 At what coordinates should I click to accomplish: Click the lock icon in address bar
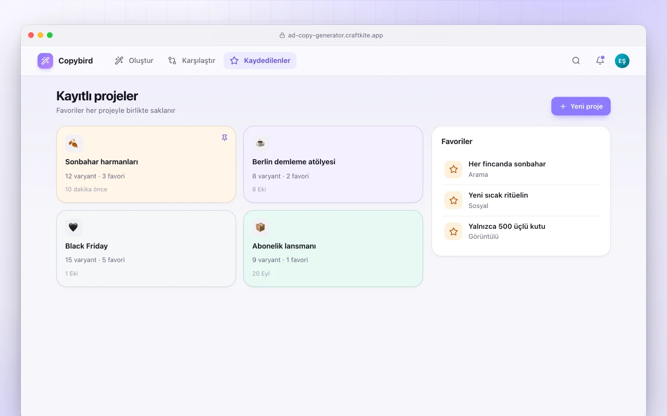[282, 35]
